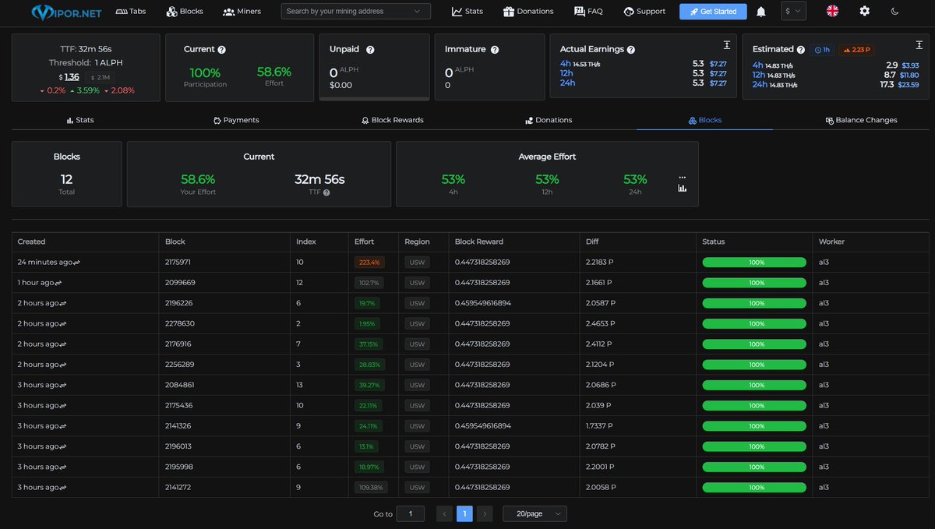Click USW region in block 2196013 row
The image size is (935, 529).
417,446
